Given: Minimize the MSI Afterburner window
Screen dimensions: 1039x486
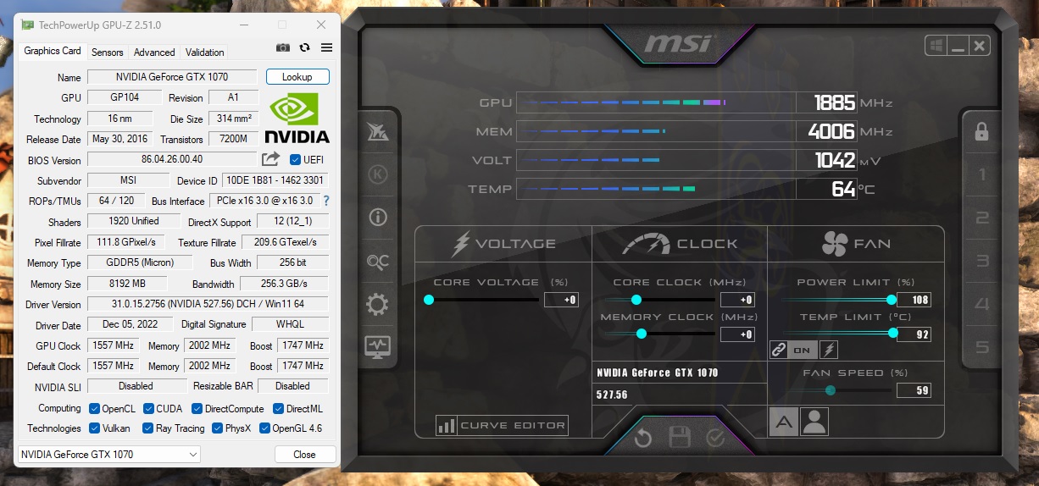Looking at the screenshot, I should pos(958,46).
